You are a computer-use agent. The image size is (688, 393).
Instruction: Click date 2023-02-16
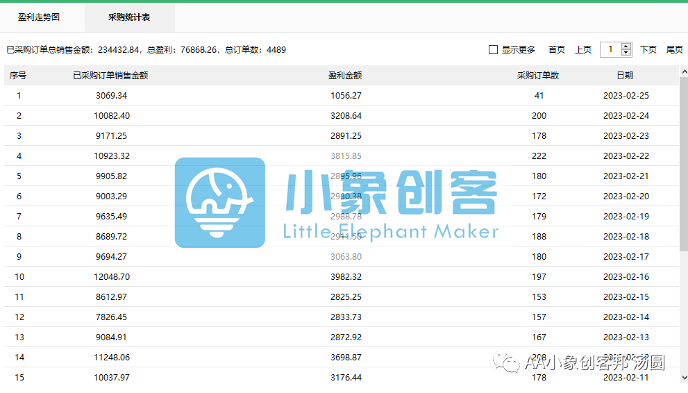[626, 277]
